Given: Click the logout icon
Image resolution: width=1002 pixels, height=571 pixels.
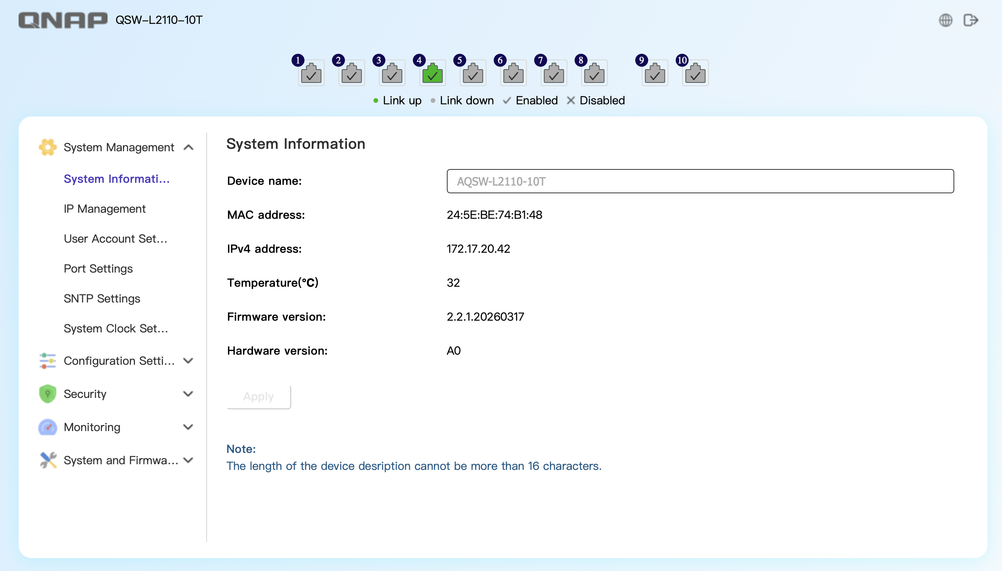Looking at the screenshot, I should (x=972, y=20).
